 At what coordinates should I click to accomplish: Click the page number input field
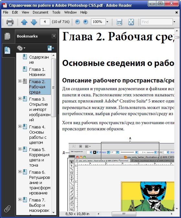[x=45, y=22]
